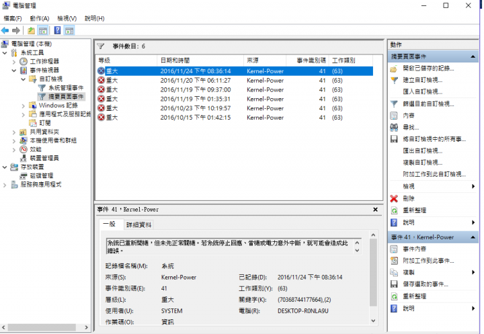Click the 事件內容 icon
The height and width of the screenshot is (334, 484).
click(x=394, y=249)
